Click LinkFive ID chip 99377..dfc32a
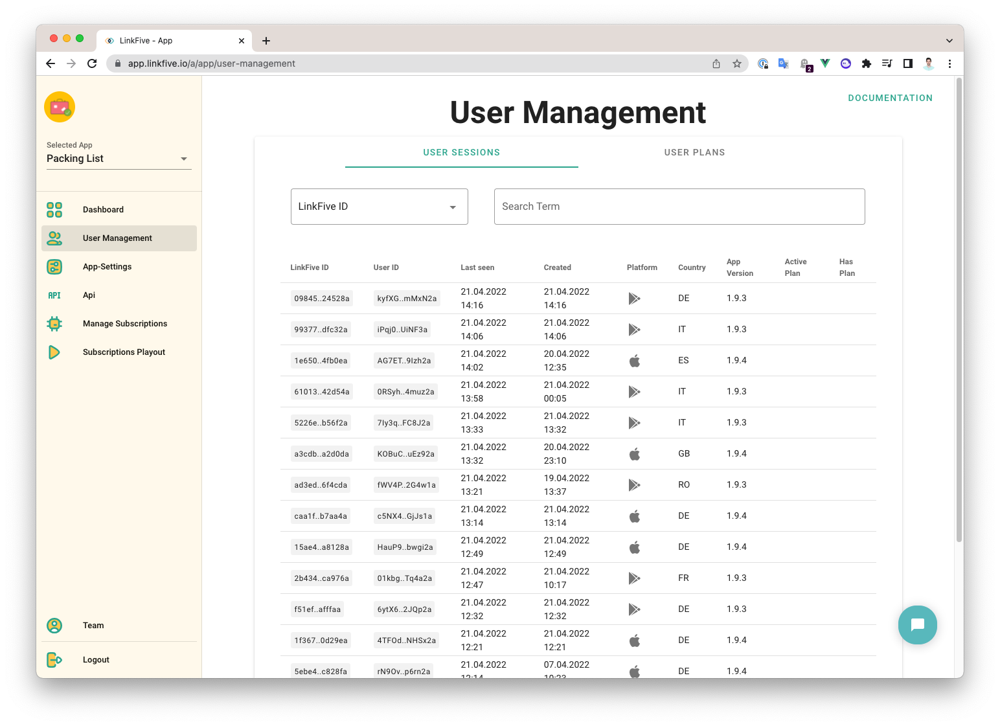Viewport: 1000px width, 726px height. [x=321, y=330]
